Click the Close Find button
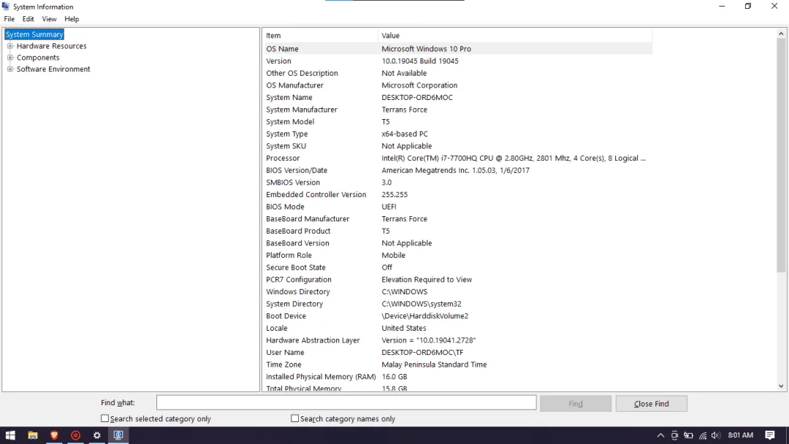 pyautogui.click(x=651, y=404)
